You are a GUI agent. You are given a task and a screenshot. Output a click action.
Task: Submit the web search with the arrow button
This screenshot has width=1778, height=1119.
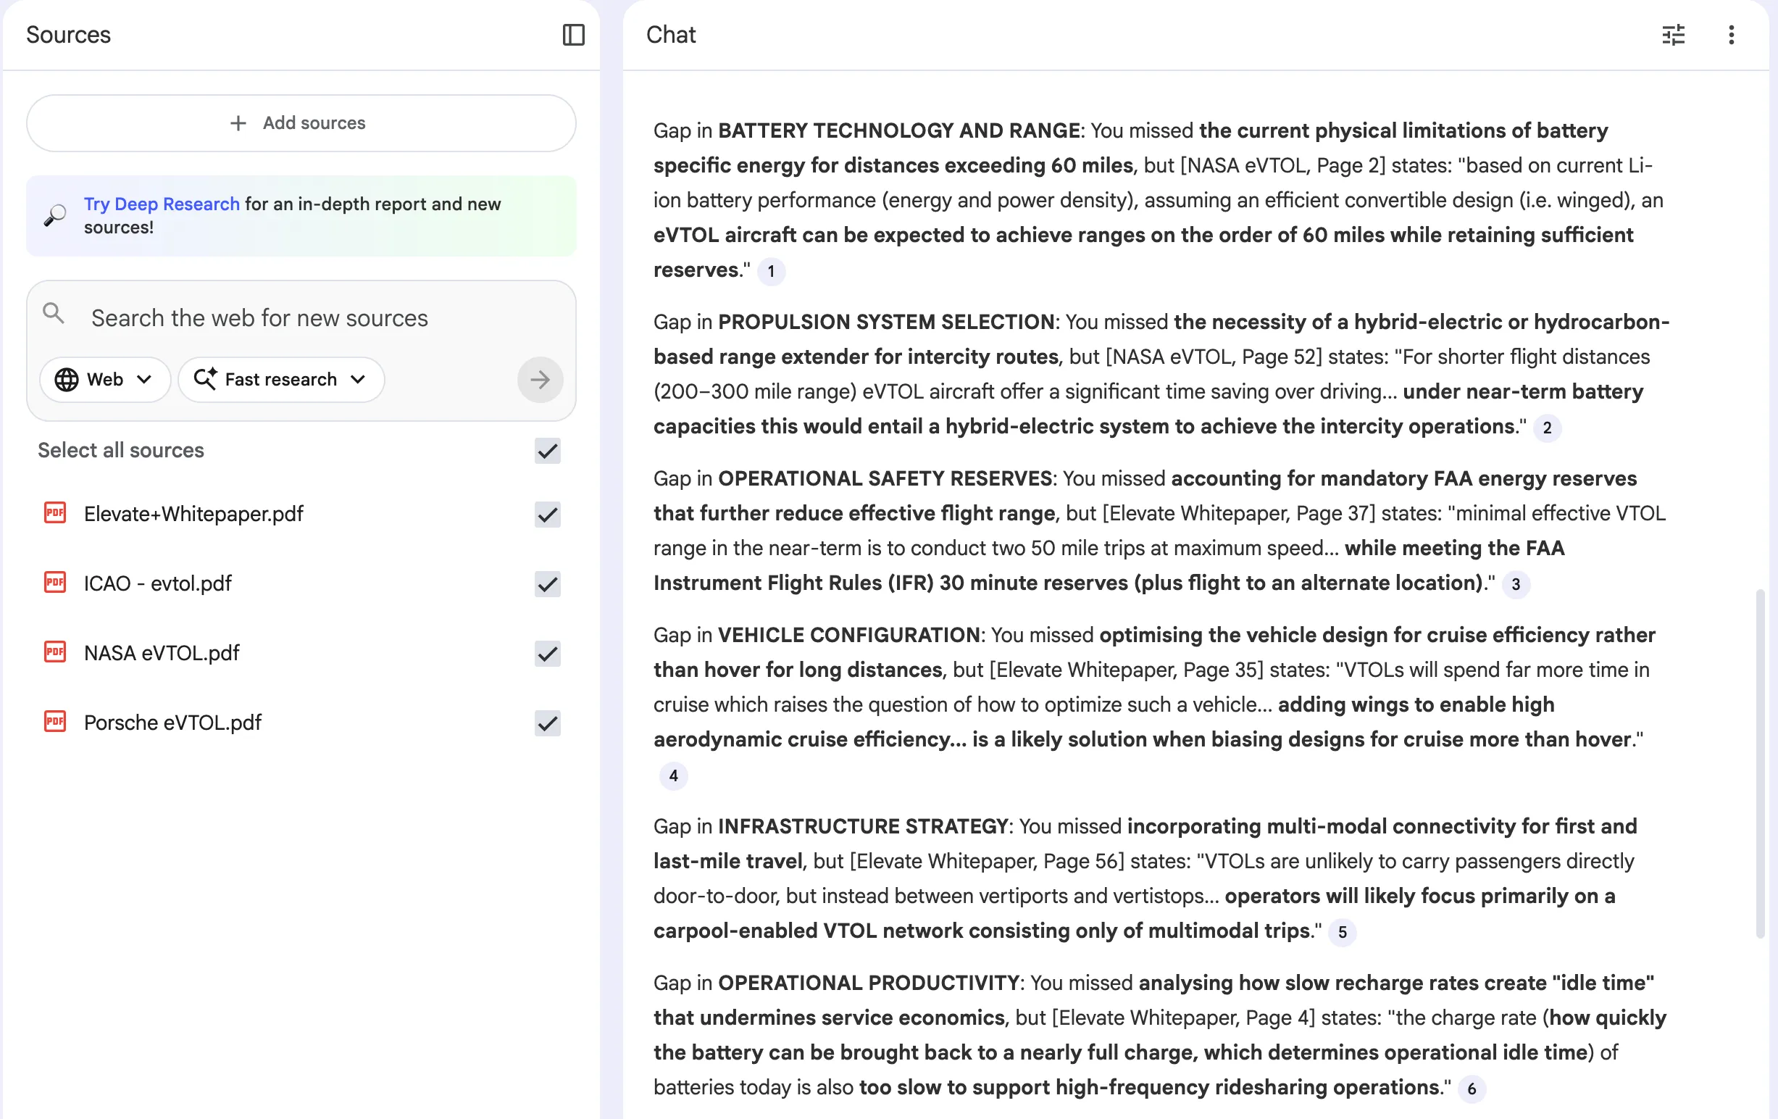(x=540, y=380)
